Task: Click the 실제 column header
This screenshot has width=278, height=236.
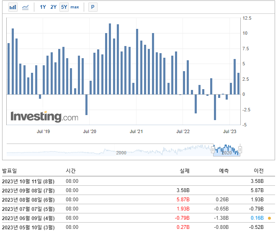Action: click(185, 171)
